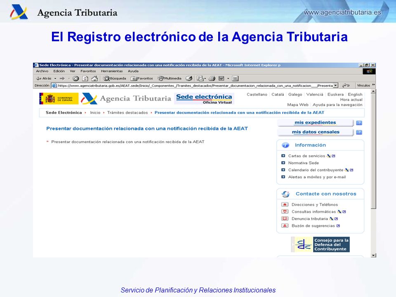Switch language to Euskera

(335, 94)
